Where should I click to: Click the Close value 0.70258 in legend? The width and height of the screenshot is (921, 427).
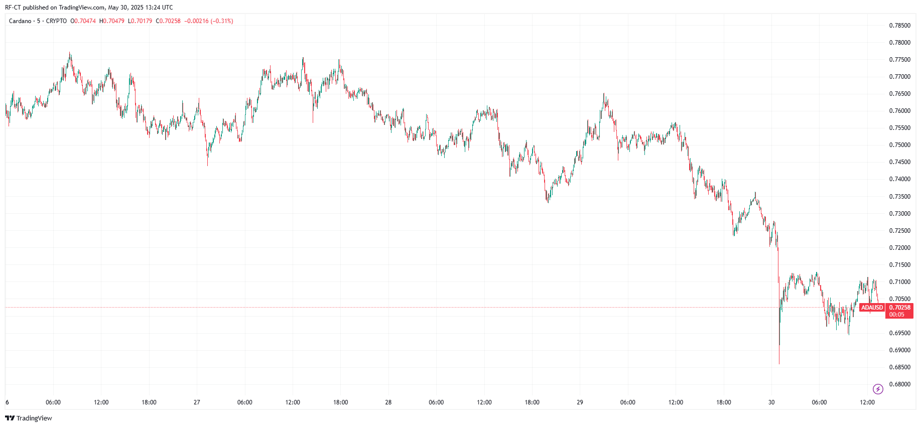[x=170, y=21]
